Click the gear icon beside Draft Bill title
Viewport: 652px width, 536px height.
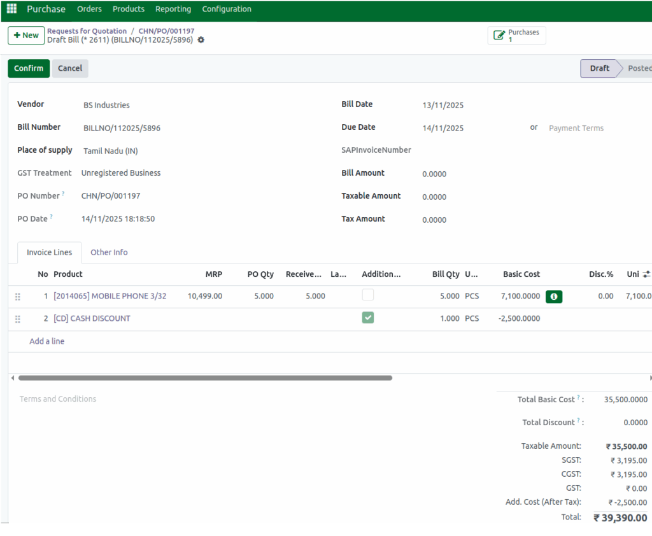click(201, 39)
